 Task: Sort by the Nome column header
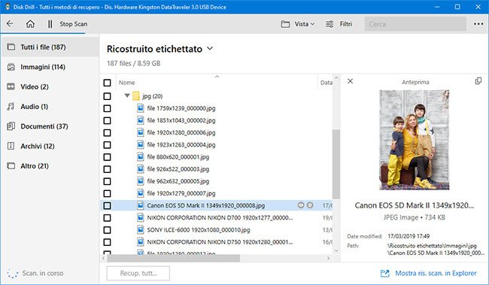click(x=126, y=83)
